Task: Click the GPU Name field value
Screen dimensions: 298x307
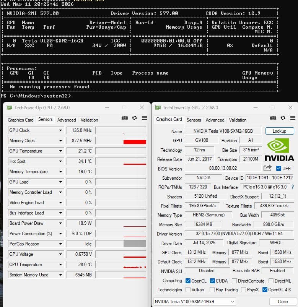Action: [223, 131]
